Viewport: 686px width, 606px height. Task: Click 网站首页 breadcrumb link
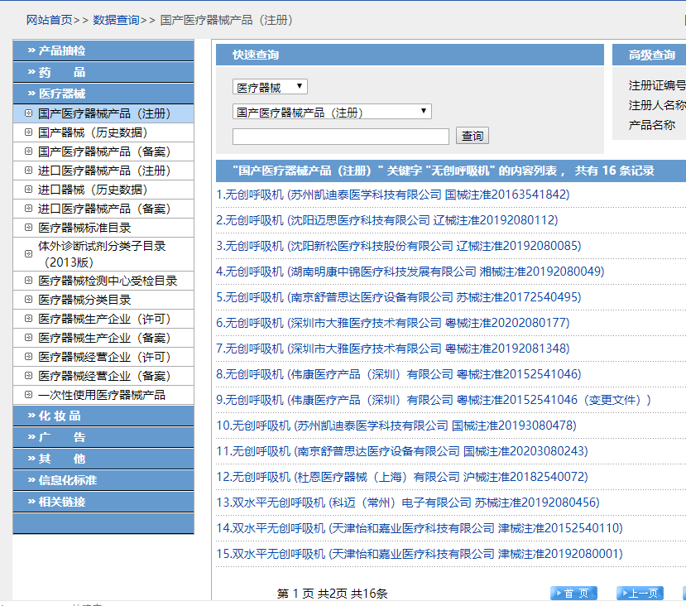point(49,20)
